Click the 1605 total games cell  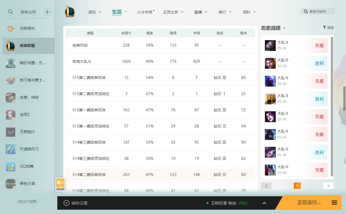[126, 61]
